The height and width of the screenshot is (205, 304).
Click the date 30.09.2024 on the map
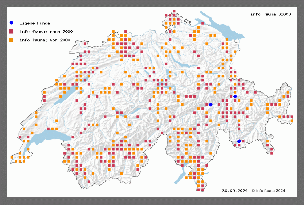point(235,191)
